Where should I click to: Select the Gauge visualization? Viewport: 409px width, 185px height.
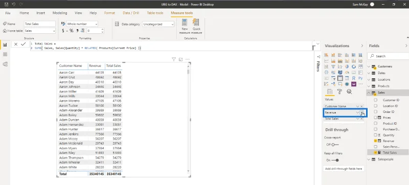pyautogui.click(x=347, y=72)
